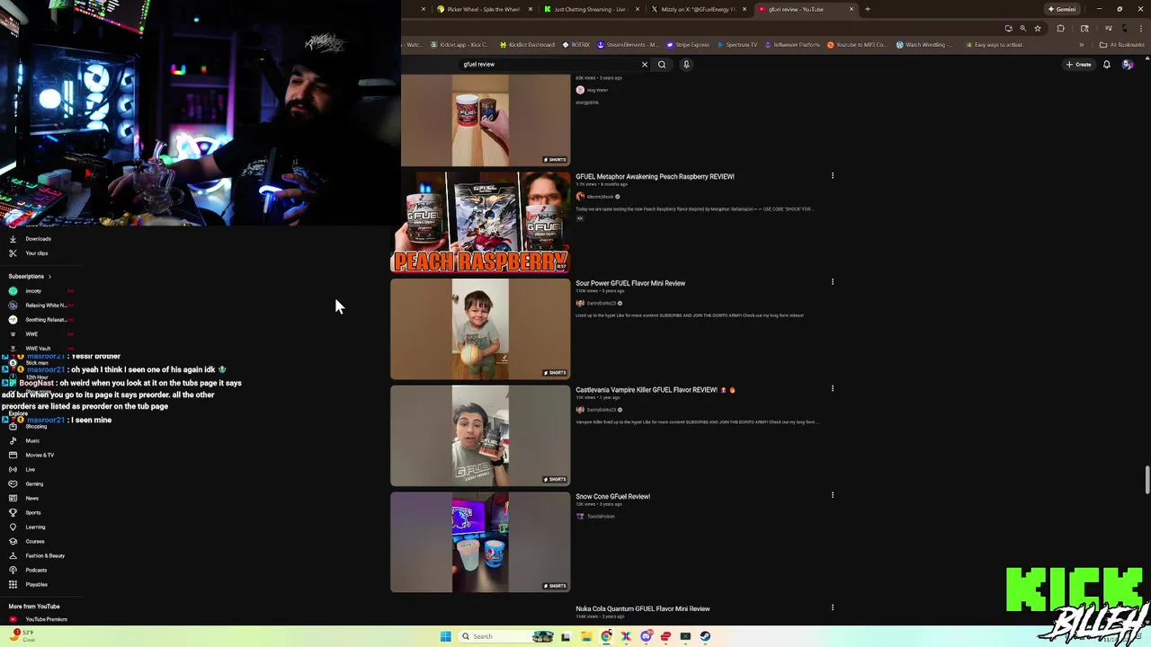Open GFUEL Metaphor Awakening Peach Raspberry REVIEW title
Screen dimensions: 1151x647
(x=655, y=177)
